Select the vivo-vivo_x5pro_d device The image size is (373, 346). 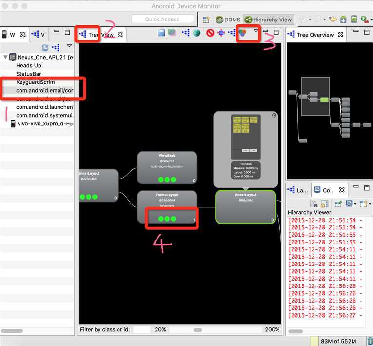pos(42,124)
